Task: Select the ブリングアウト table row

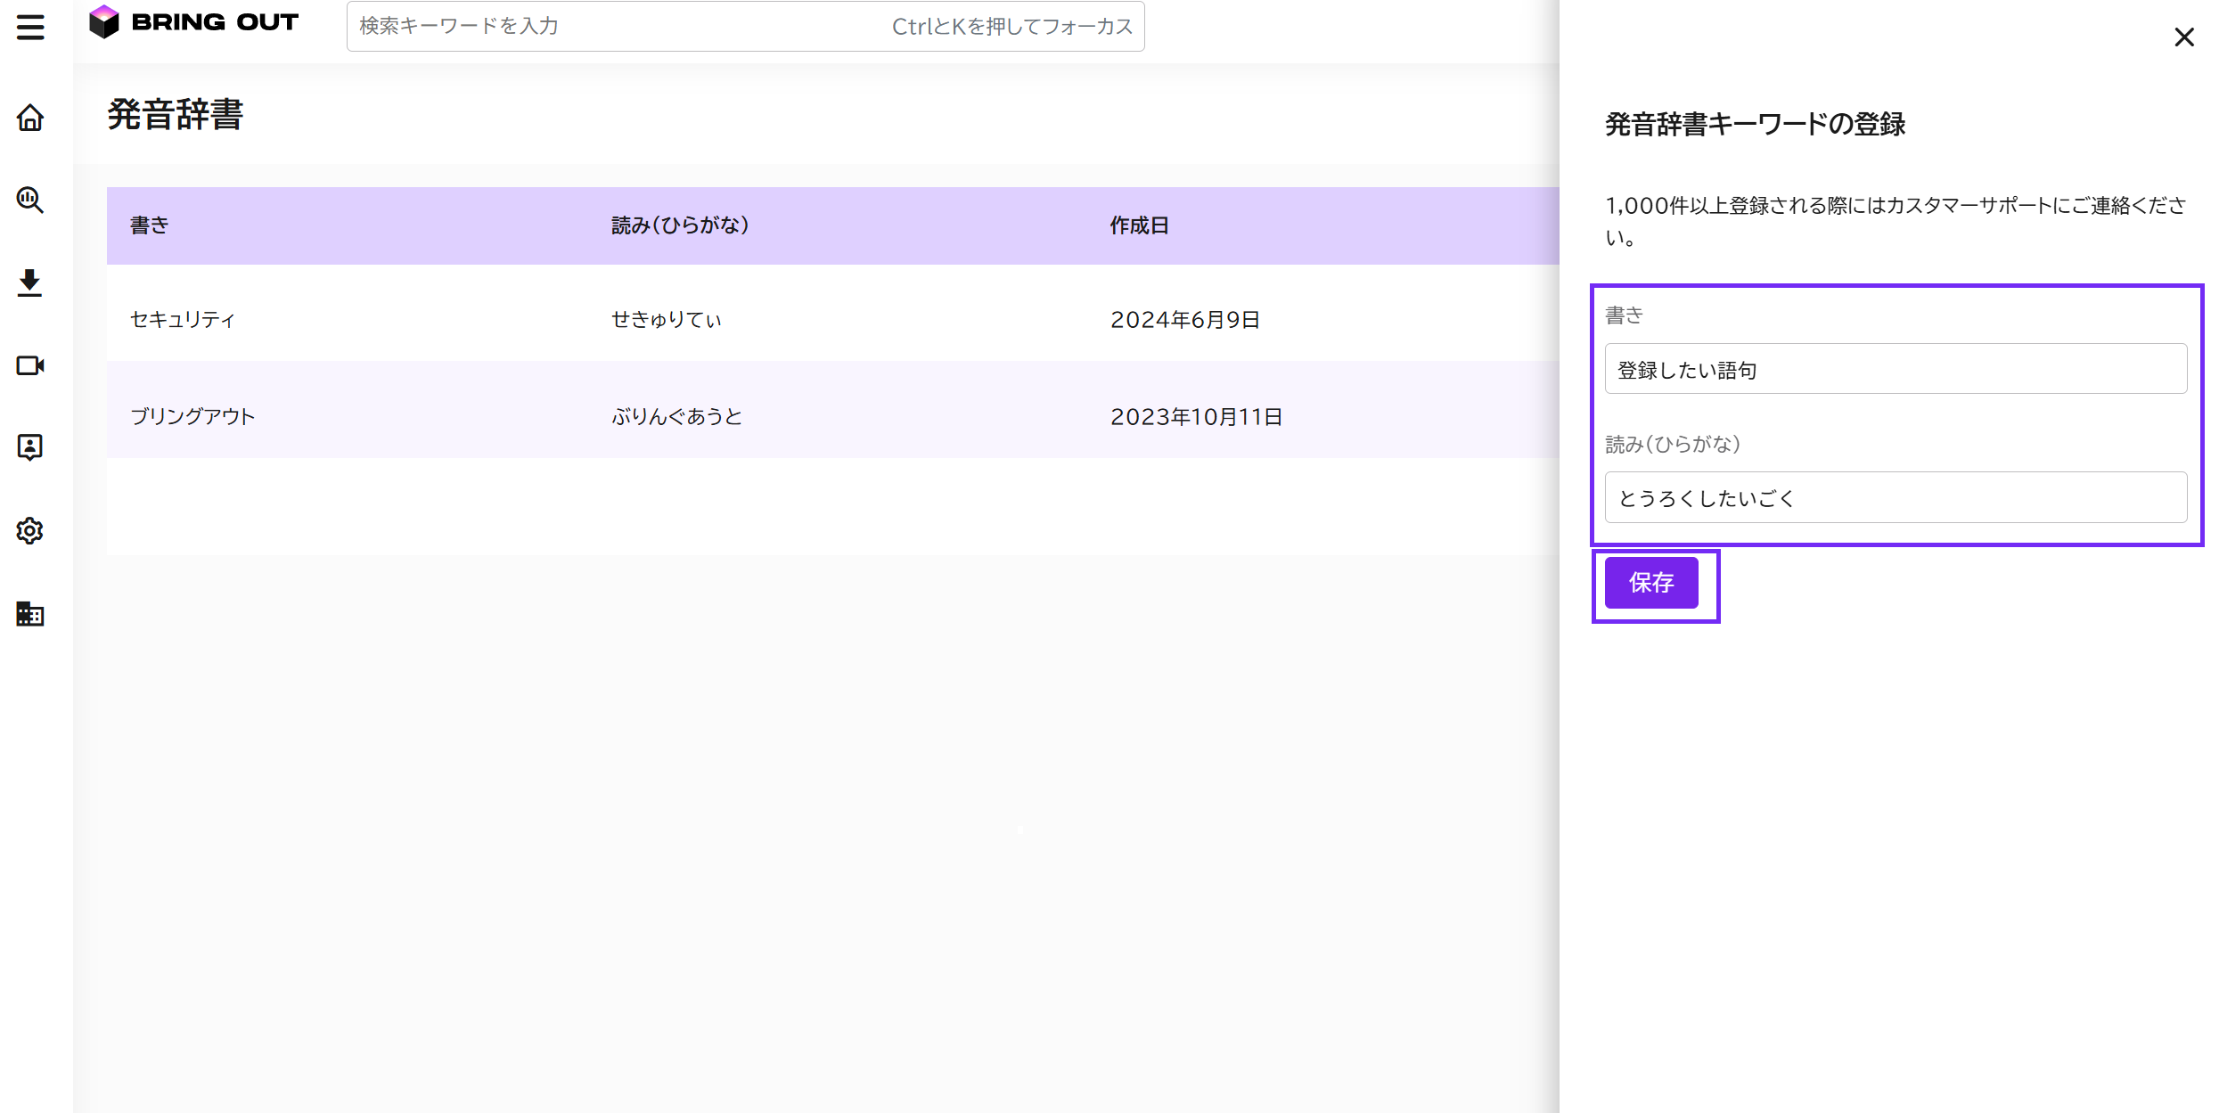Action: (832, 416)
